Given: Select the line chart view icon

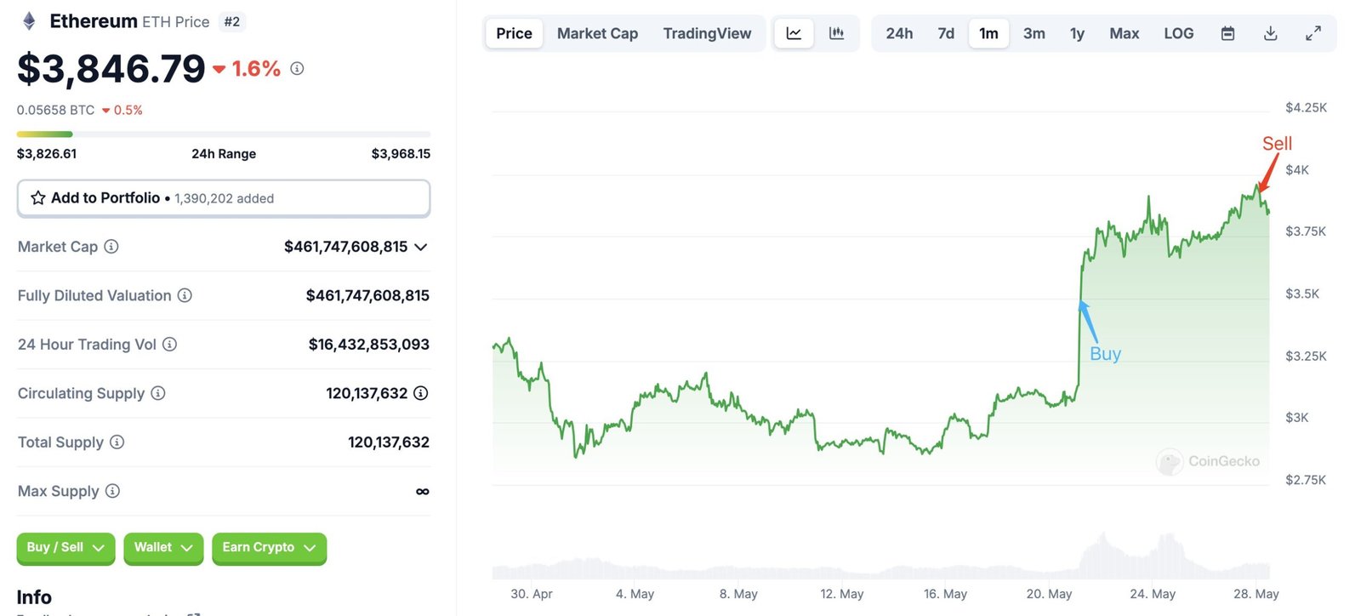Looking at the screenshot, I should coord(794,33).
